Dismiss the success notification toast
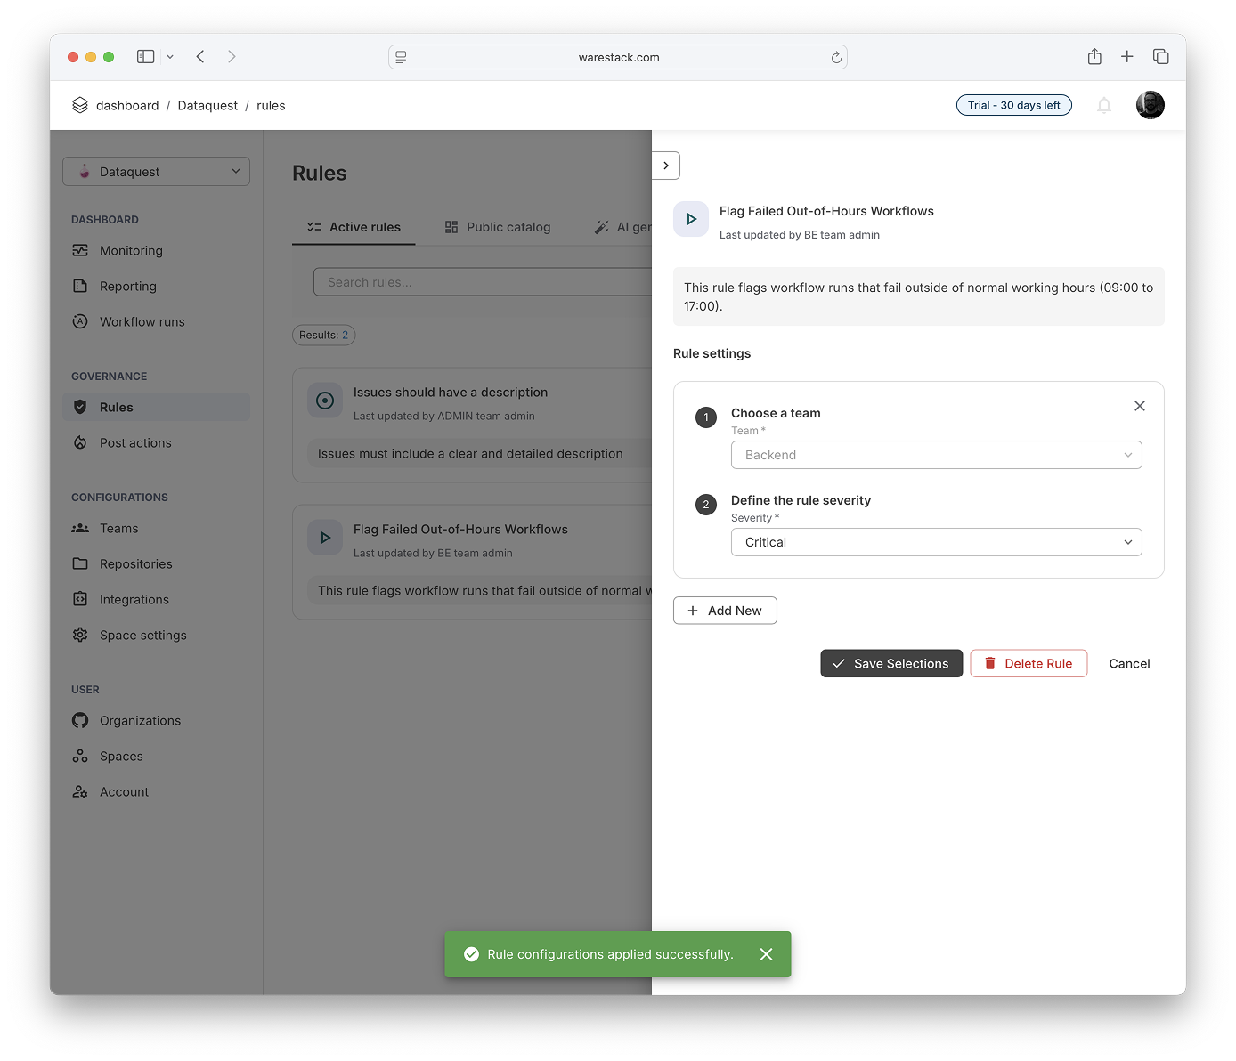 (766, 954)
